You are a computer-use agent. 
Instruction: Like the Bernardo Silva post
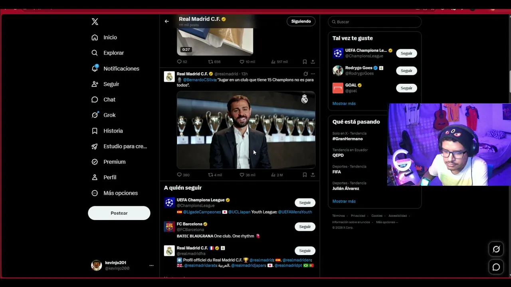point(242,175)
